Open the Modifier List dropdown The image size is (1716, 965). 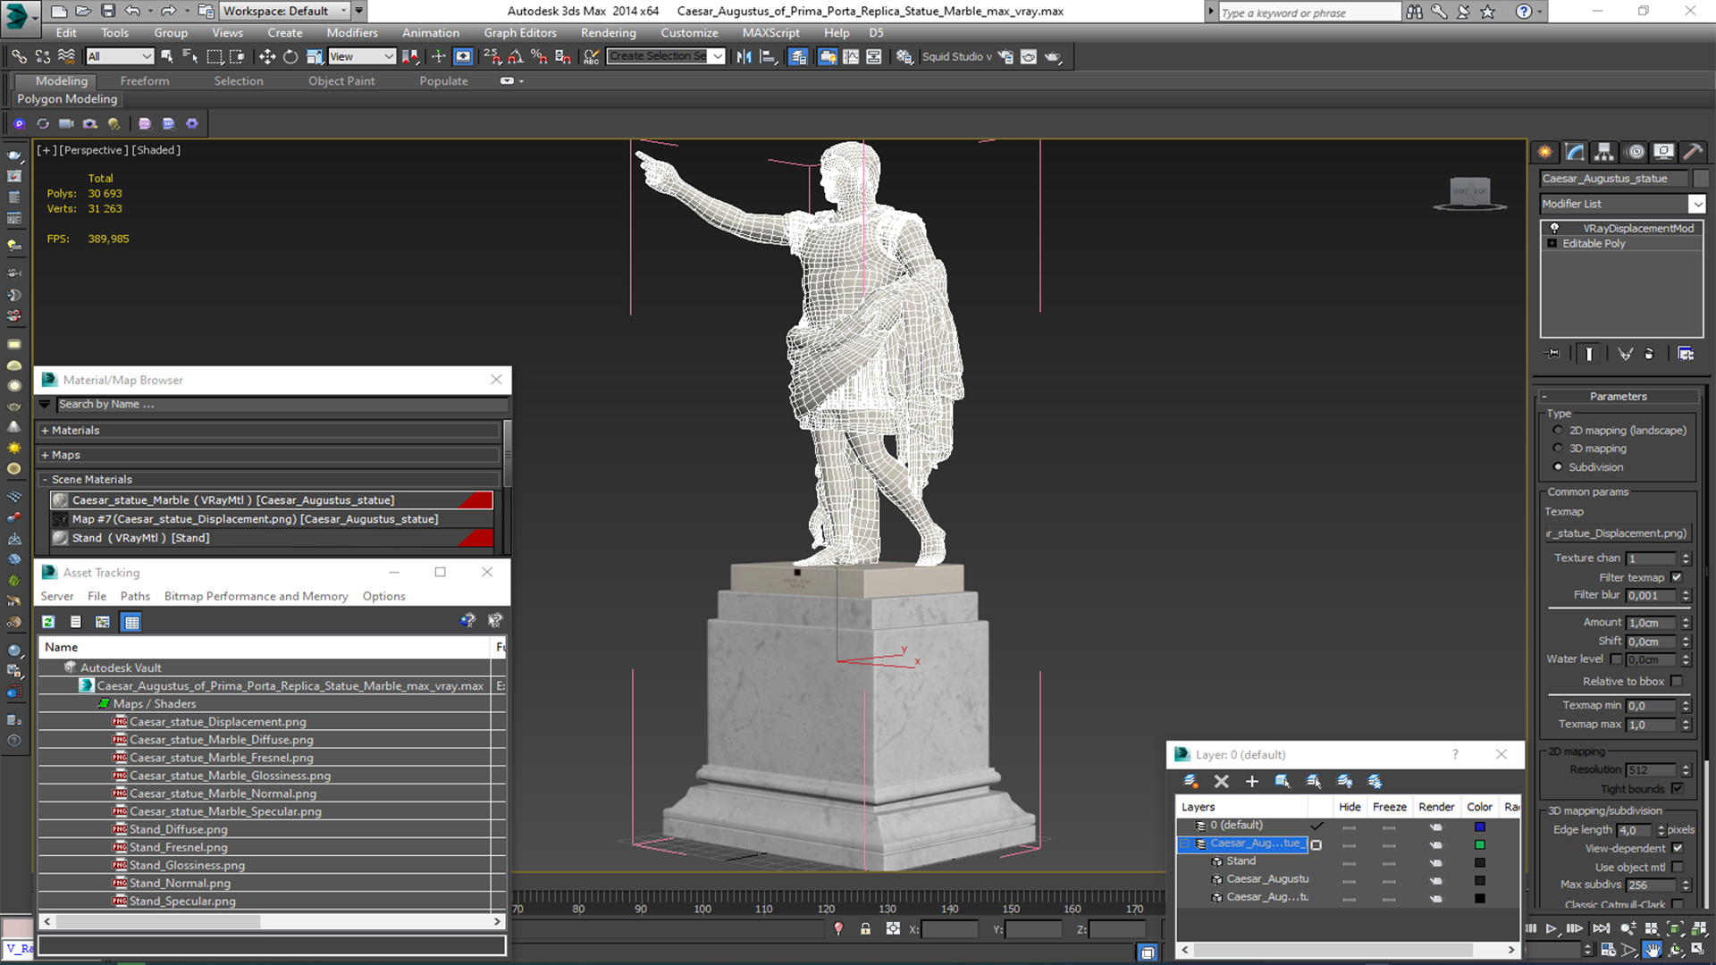pyautogui.click(x=1696, y=204)
